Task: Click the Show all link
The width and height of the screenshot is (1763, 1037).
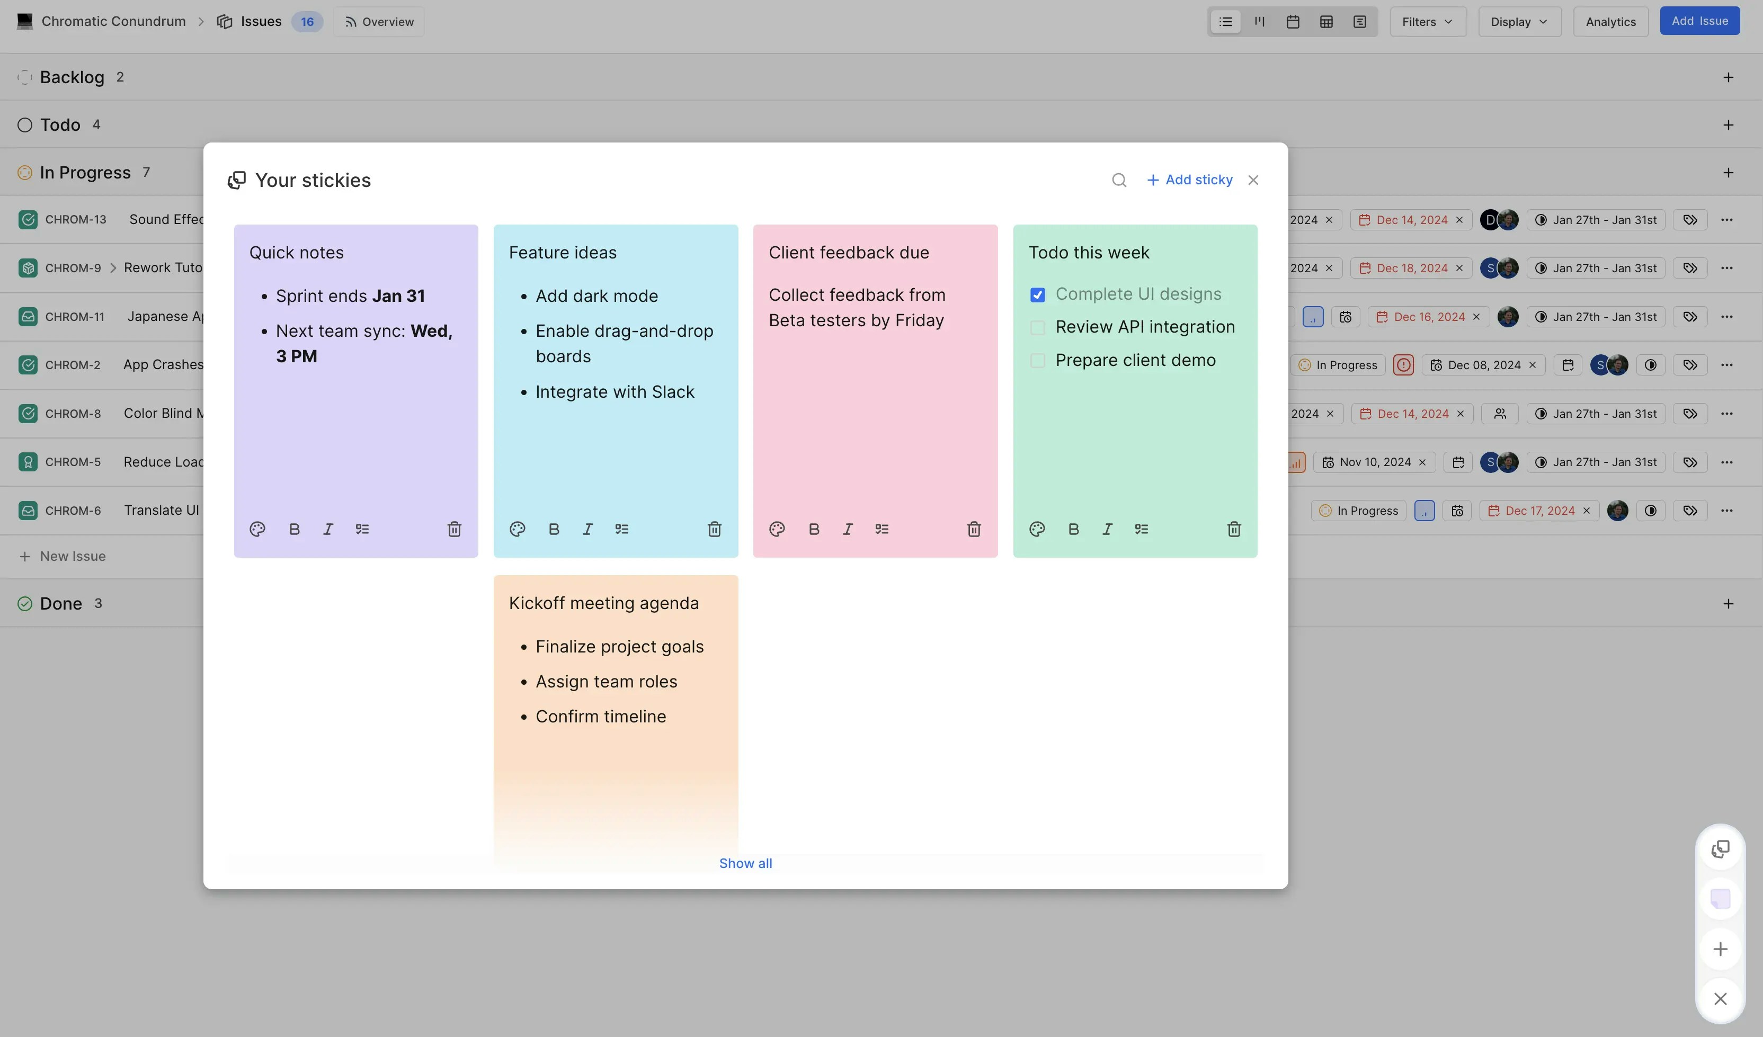Action: (x=745, y=864)
